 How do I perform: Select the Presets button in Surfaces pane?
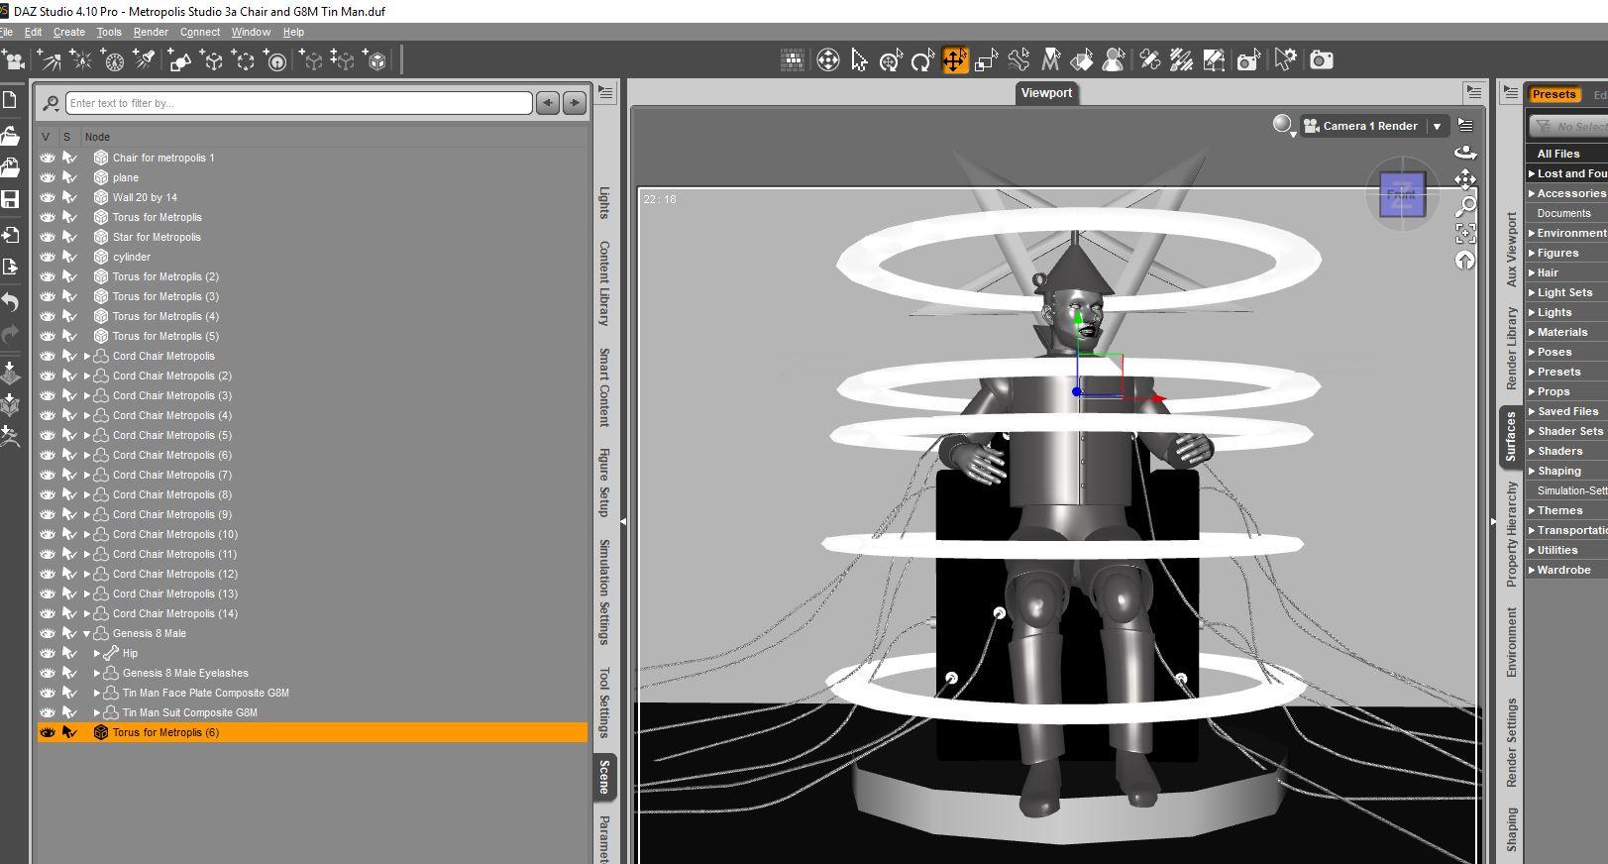point(1554,95)
